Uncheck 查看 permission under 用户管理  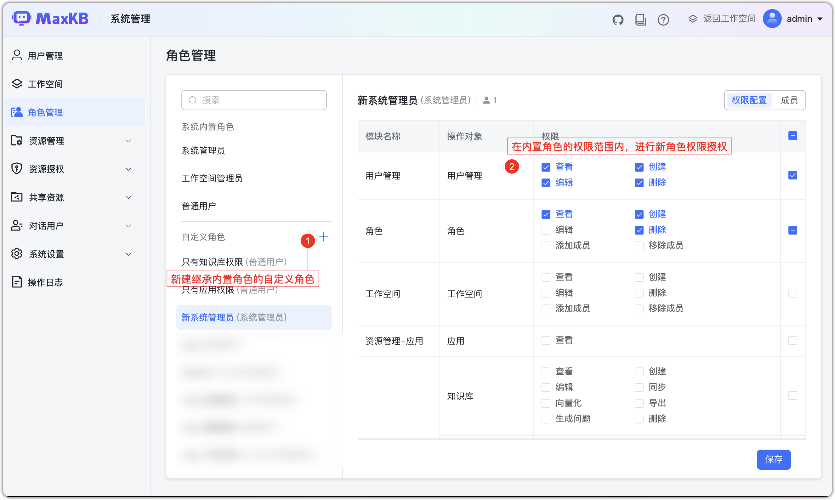tap(546, 167)
